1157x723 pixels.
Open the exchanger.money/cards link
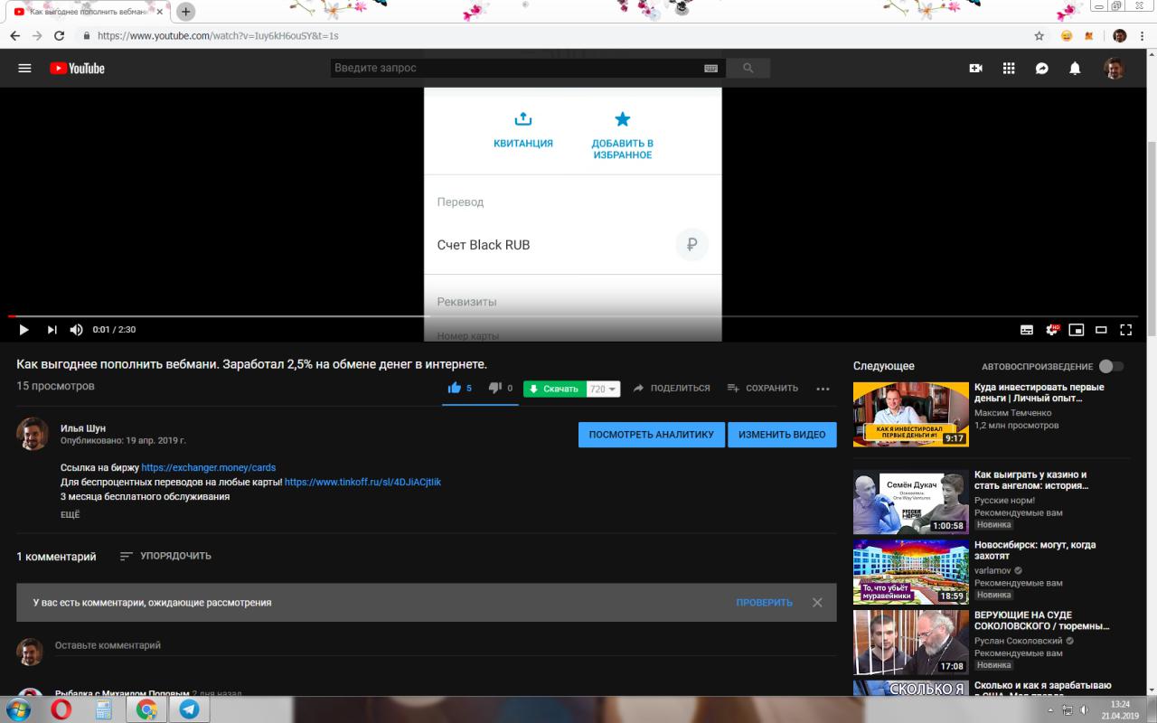click(209, 468)
